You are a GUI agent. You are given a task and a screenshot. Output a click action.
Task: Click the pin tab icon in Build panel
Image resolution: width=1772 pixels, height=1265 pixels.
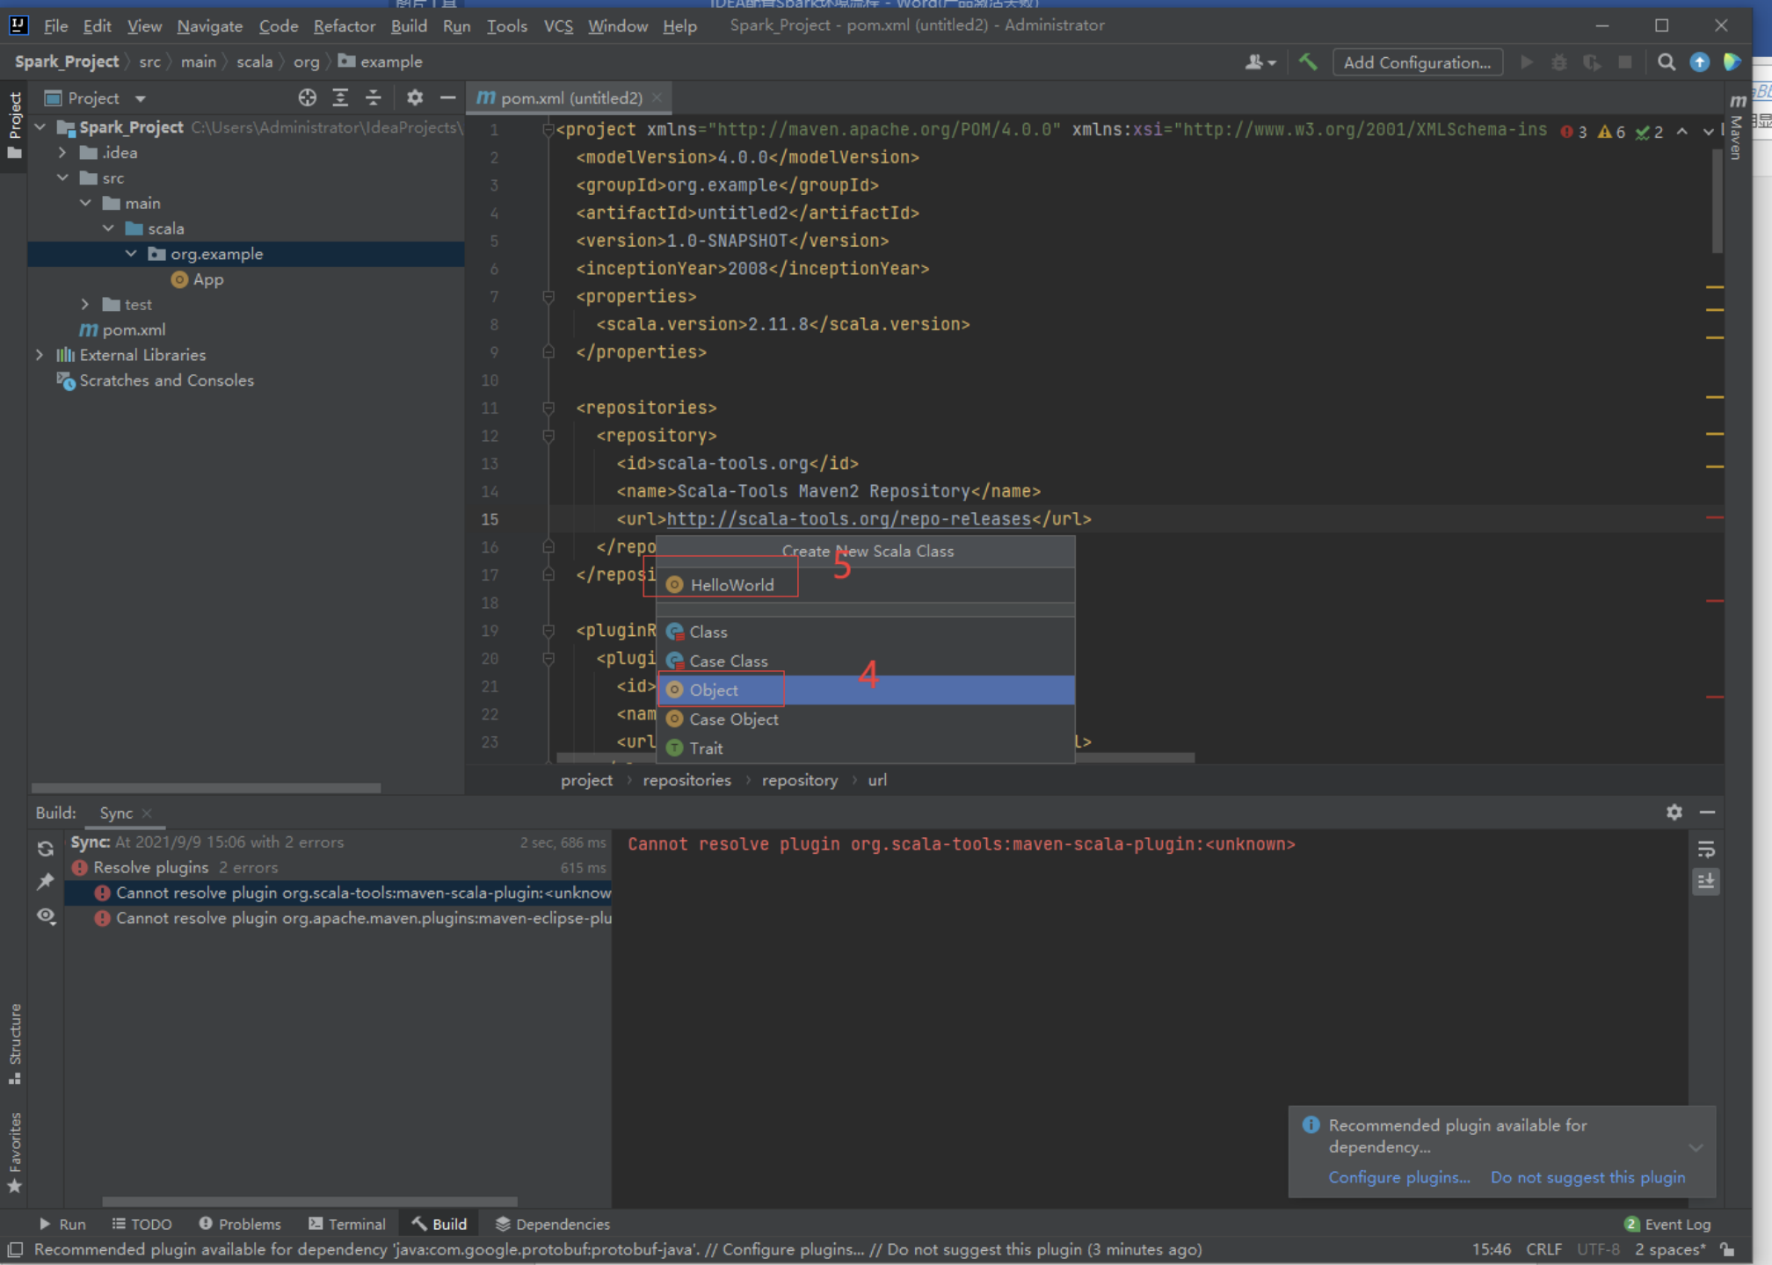click(46, 881)
